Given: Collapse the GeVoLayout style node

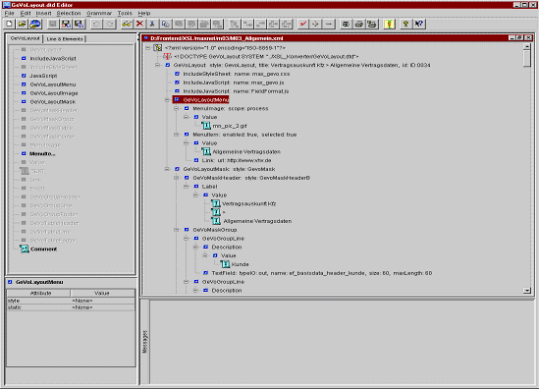Looking at the screenshot, I should click(x=158, y=65).
